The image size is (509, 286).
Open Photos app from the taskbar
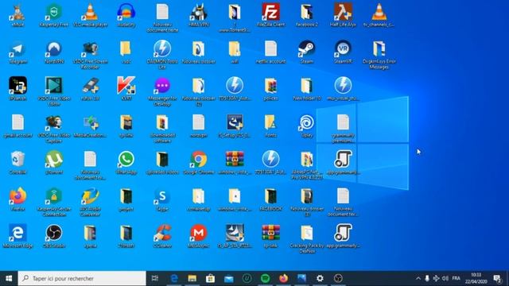tap(301, 278)
